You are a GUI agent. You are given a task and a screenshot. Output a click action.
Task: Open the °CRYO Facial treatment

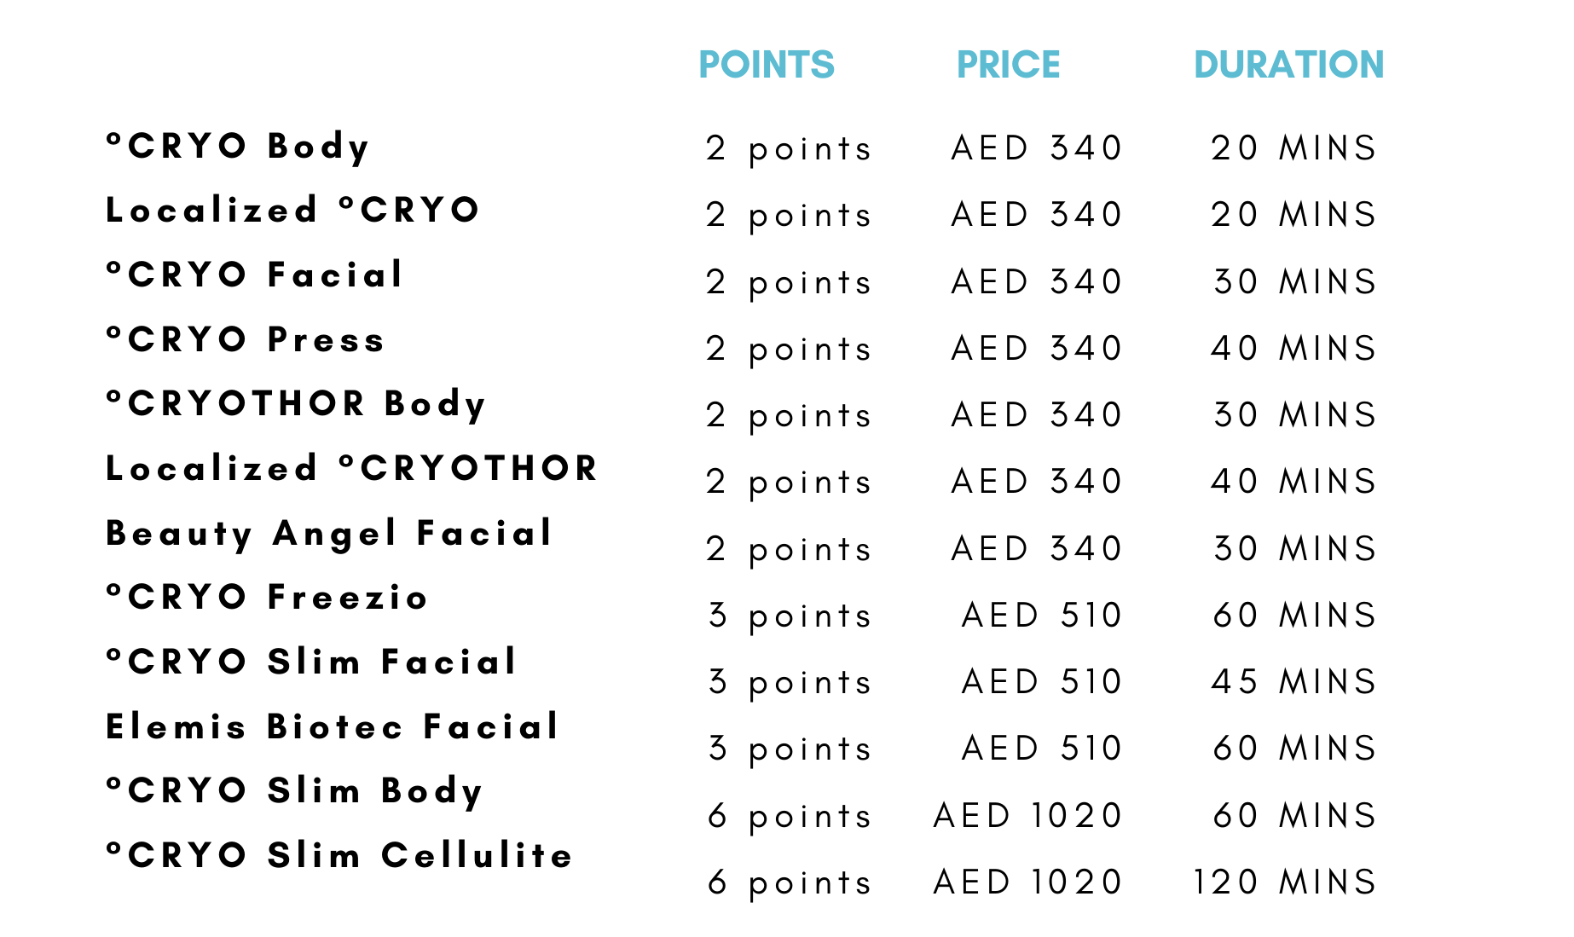(254, 275)
